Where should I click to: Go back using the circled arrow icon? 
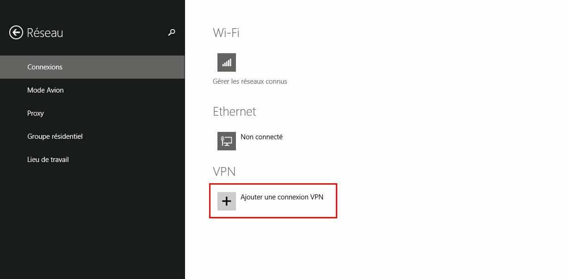click(16, 32)
